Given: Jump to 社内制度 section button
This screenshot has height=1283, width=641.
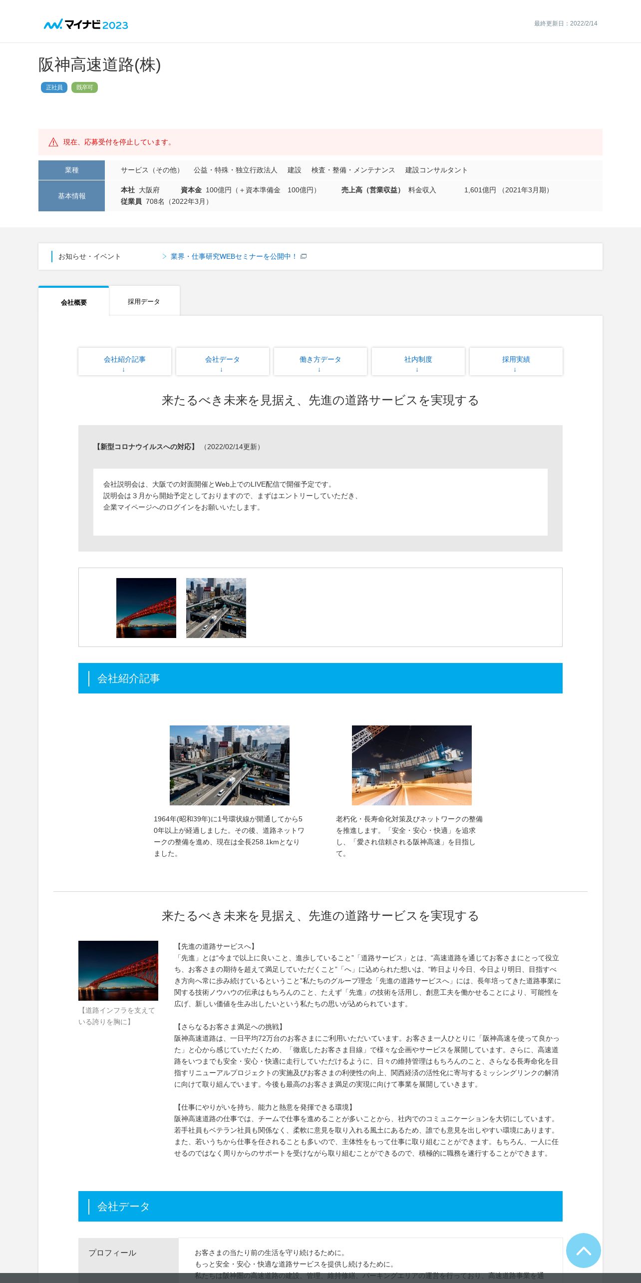Looking at the screenshot, I should 418,361.
